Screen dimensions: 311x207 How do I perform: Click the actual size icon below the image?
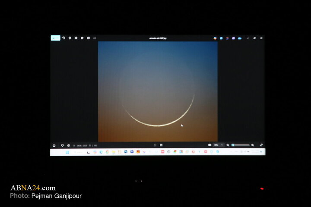(161, 145)
